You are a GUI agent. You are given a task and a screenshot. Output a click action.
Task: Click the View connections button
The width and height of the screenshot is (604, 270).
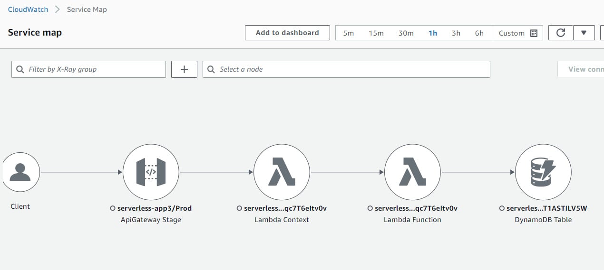581,69
